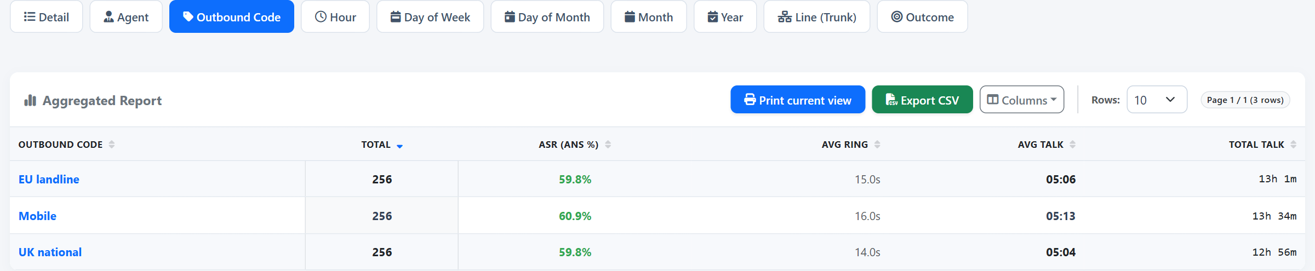1315x271 pixels.
Task: Click the Total Talk value 13h 1m
Action: (1278, 179)
